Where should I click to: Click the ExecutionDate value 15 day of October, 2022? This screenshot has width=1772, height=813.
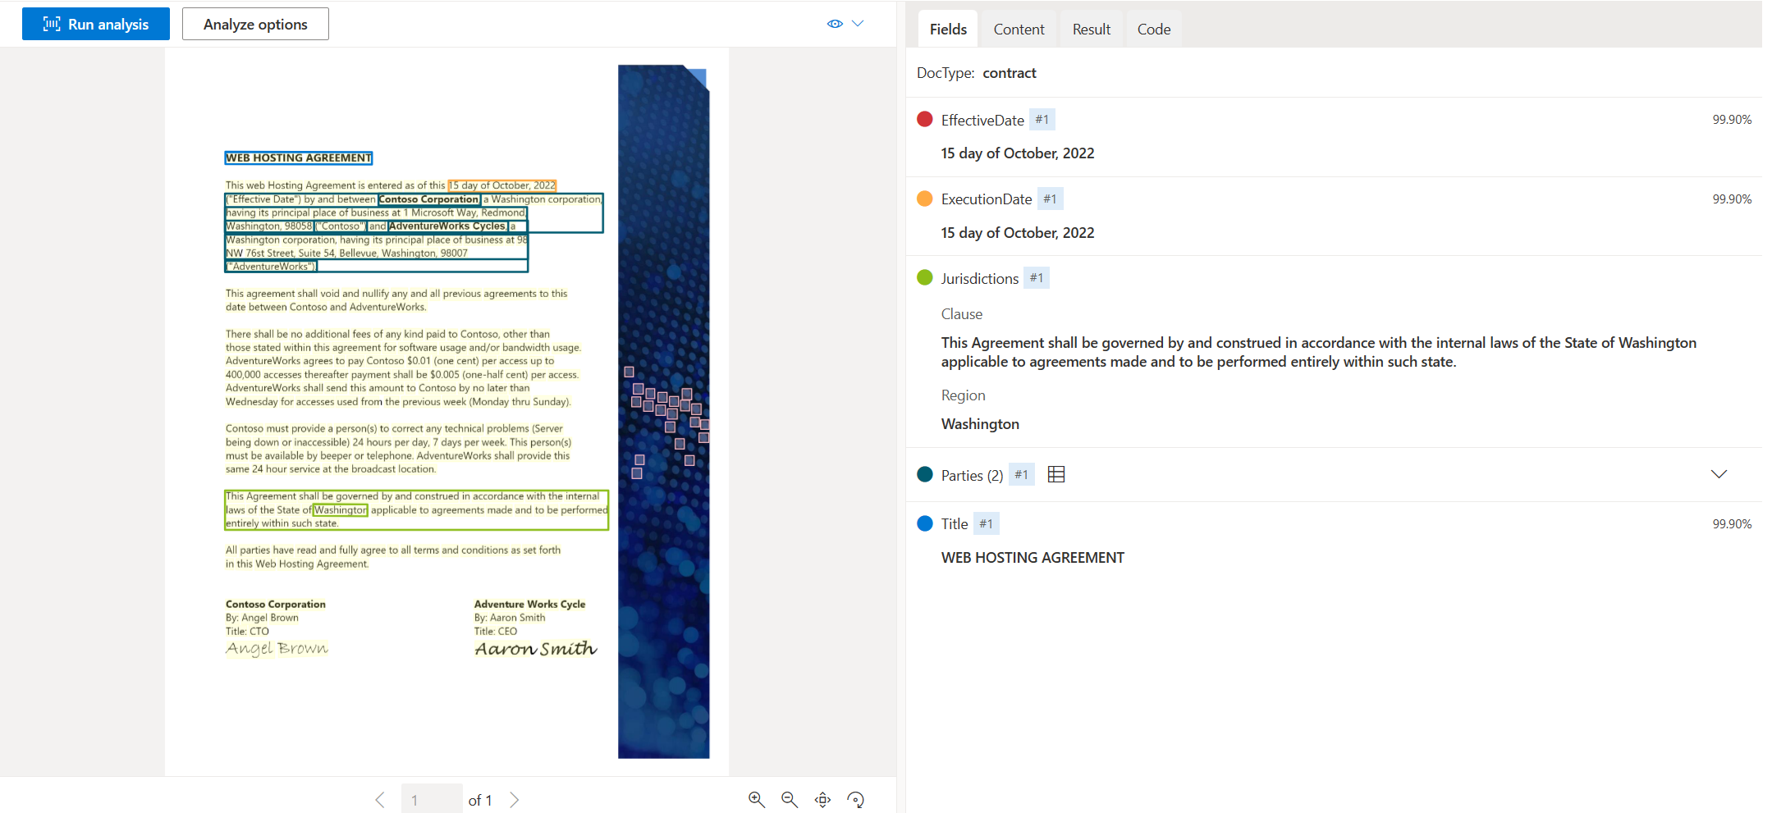click(x=1018, y=233)
